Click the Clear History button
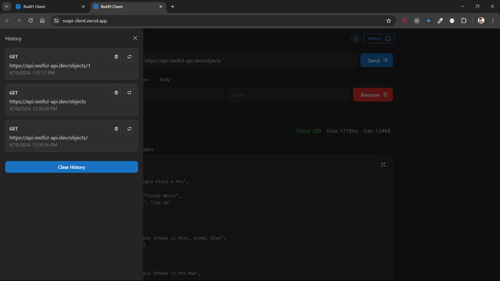 pos(71,167)
